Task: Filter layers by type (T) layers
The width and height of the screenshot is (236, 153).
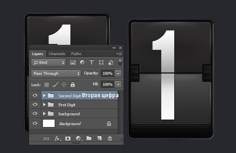Action: point(92,62)
